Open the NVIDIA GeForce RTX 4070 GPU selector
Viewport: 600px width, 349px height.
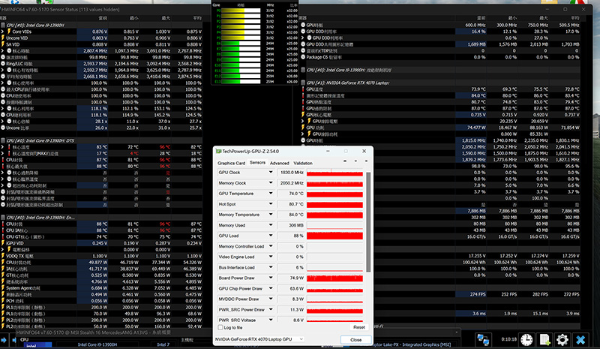(x=259, y=339)
